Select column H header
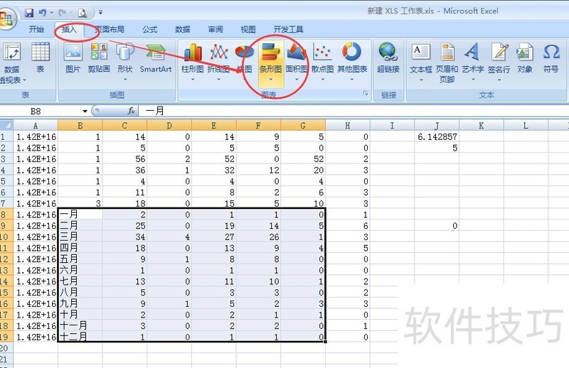Viewport: 569px width, 368px height. (x=347, y=126)
